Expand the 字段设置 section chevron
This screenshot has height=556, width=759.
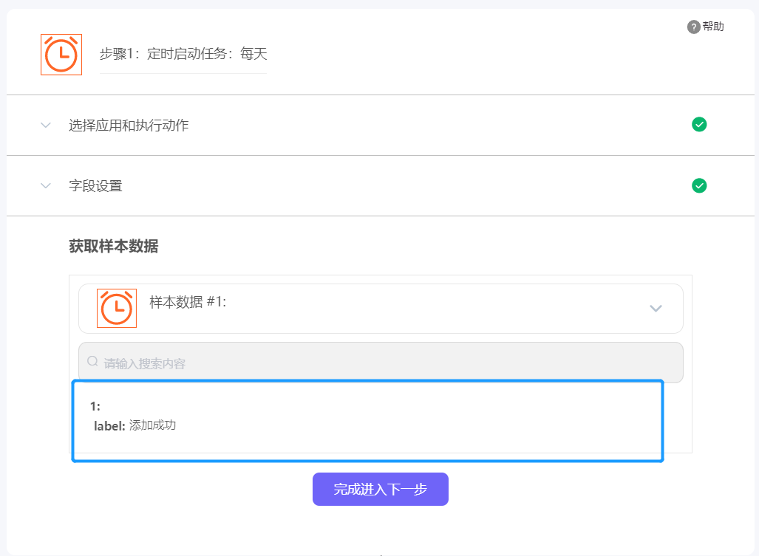point(46,186)
